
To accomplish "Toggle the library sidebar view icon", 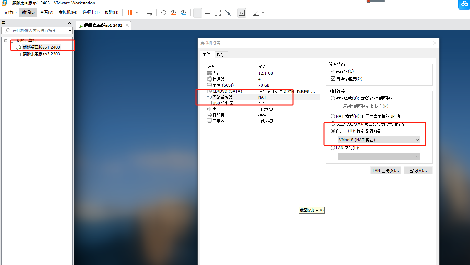I will tap(198, 13).
